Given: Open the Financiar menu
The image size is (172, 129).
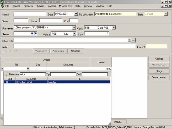Looking at the screenshot, I should pos(28,6).
